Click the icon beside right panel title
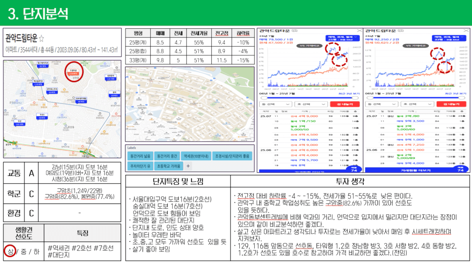Screen dimensions: 472x263 click(x=400, y=31)
